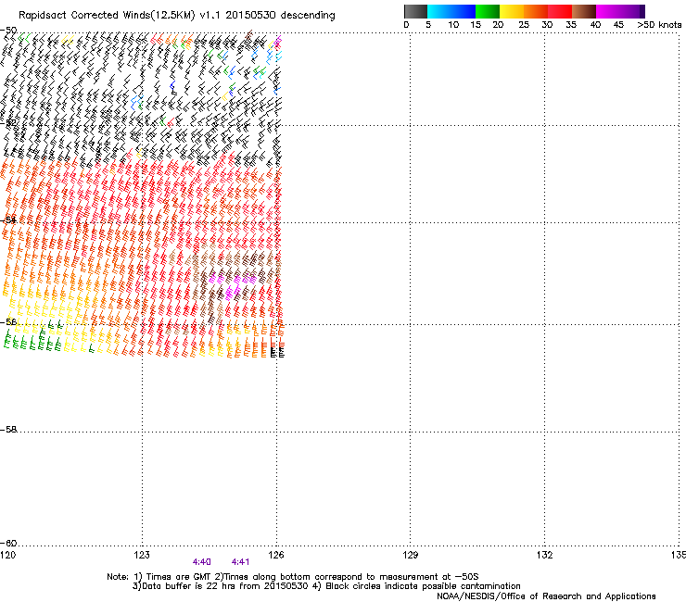This screenshot has height=602, width=686.
Task: Click the 'Times are GMT' note text
Action: [x=176, y=577]
